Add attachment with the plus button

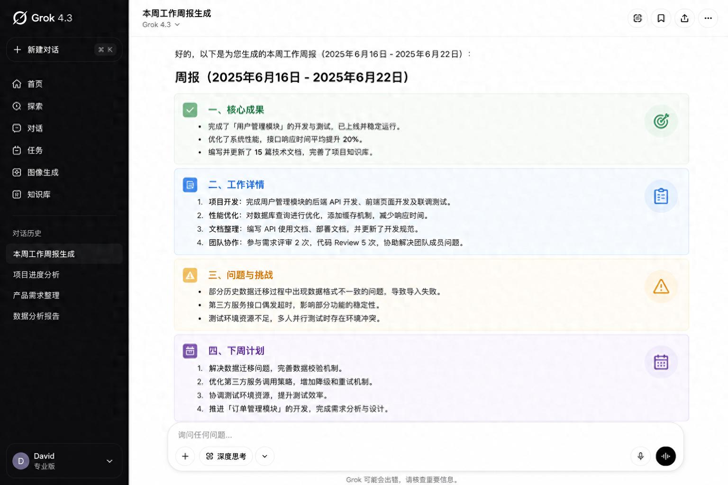185,456
